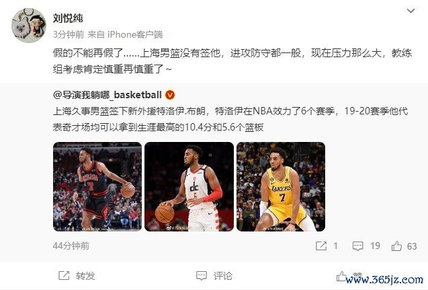This screenshot has width=428, height=290.
Task: Click the 转发 share icon at bottom
Action: tap(64, 275)
